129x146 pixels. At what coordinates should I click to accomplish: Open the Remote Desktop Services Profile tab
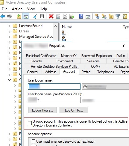[54, 67]
